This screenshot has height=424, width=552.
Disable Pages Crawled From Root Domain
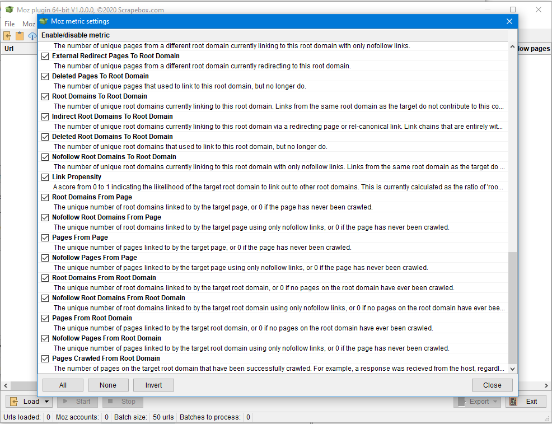coord(45,358)
